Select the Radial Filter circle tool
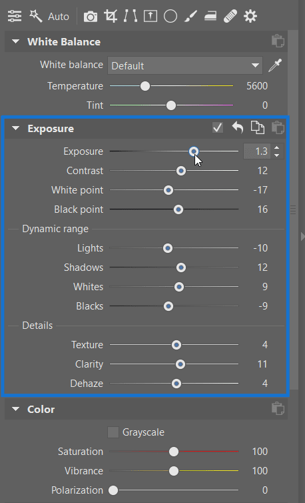This screenshot has width=305, height=503. coord(170,16)
